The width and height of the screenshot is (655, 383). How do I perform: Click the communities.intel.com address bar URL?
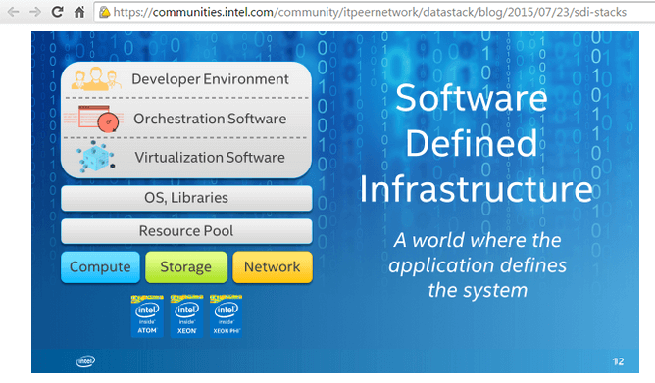[x=370, y=12]
